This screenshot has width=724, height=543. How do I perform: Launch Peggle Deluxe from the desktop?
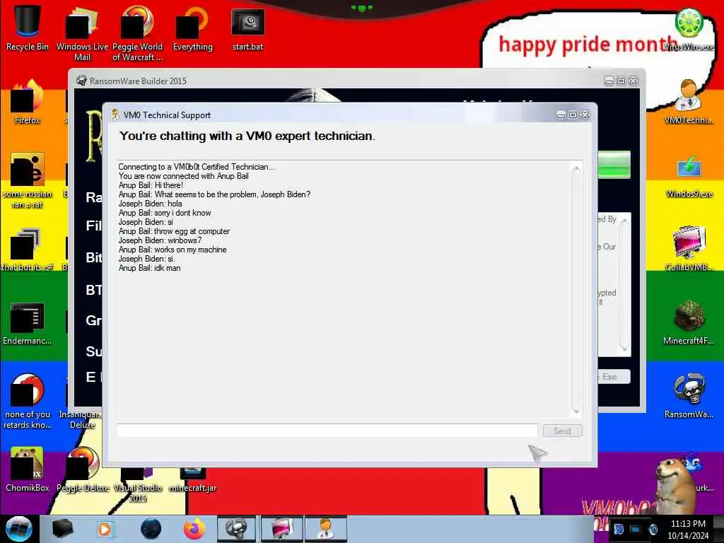point(83,469)
